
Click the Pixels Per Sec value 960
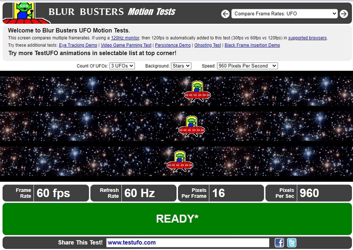(x=309, y=193)
